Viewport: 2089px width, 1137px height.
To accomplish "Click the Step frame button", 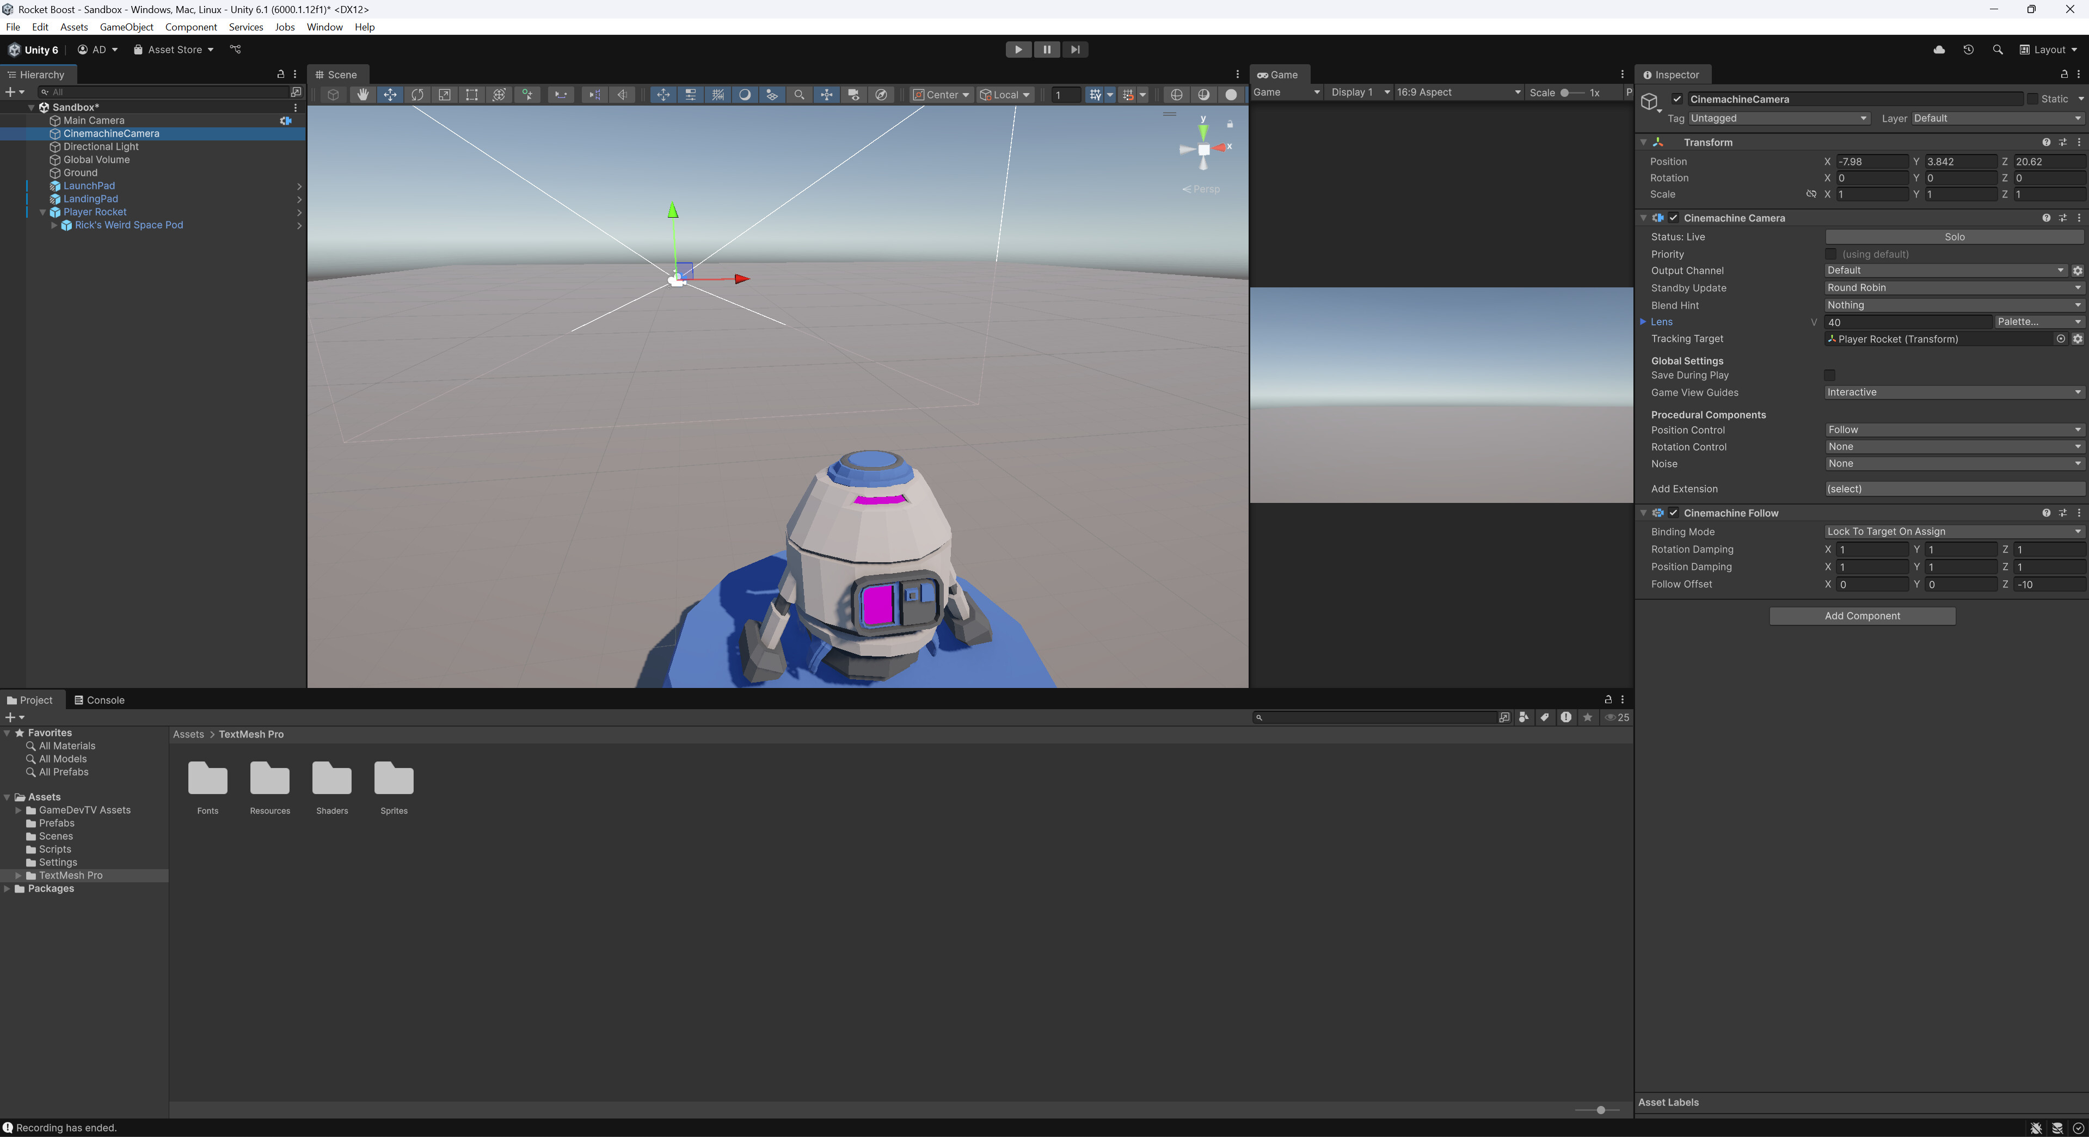I will tap(1074, 50).
